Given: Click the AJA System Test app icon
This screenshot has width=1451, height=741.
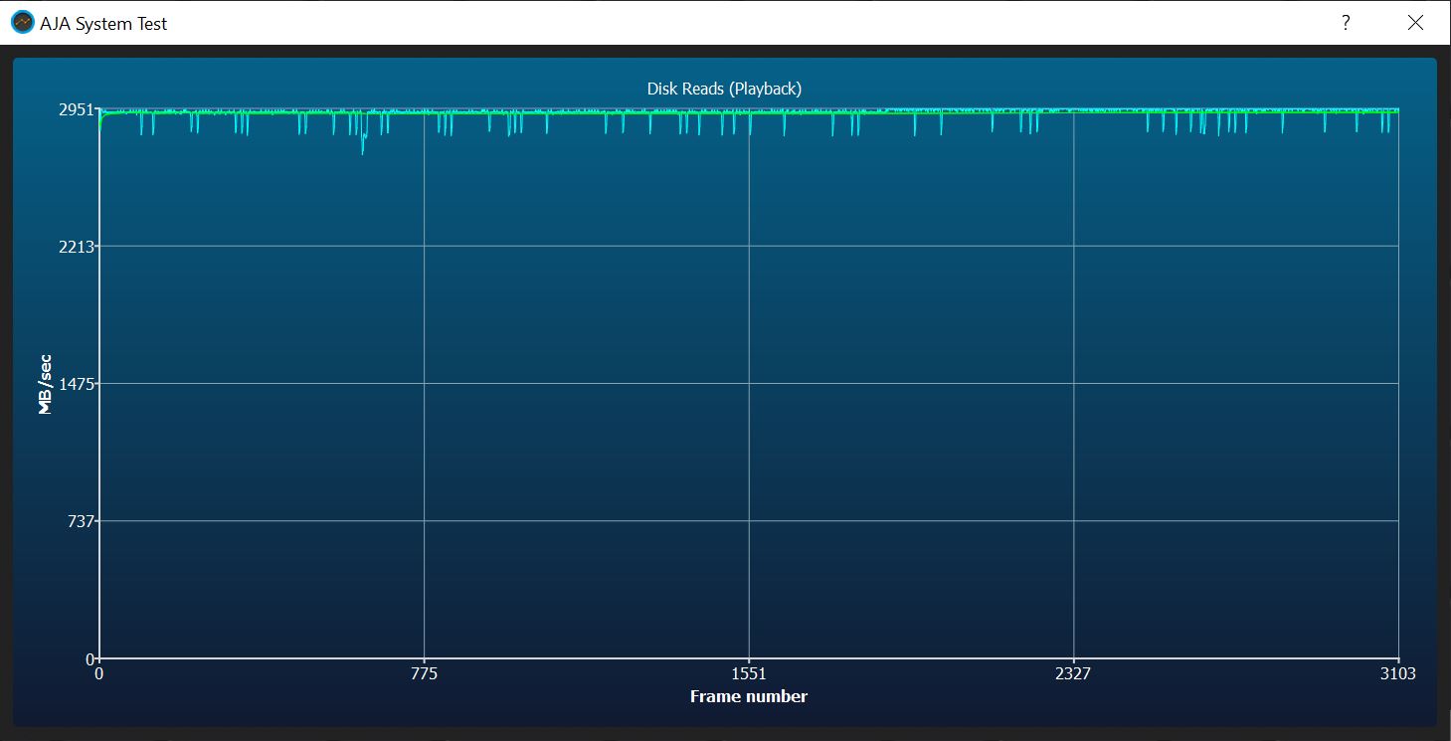Looking at the screenshot, I should tap(22, 23).
